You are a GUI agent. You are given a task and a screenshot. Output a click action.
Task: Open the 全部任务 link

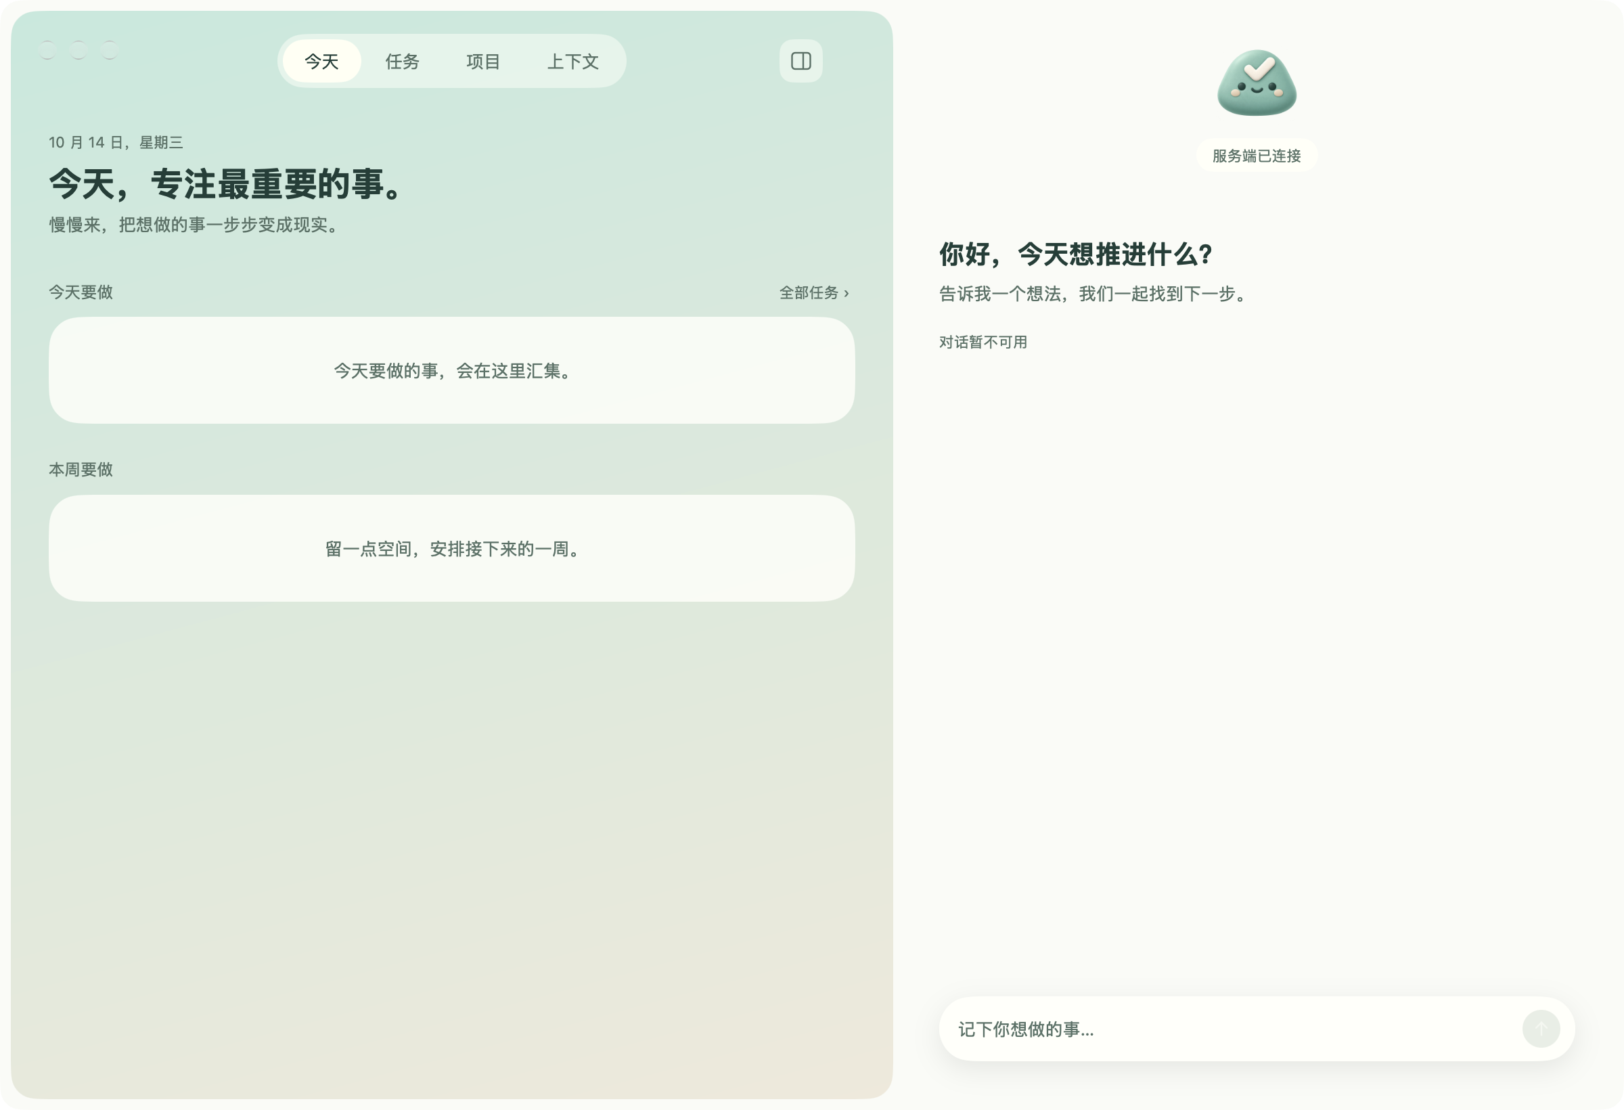tap(814, 292)
